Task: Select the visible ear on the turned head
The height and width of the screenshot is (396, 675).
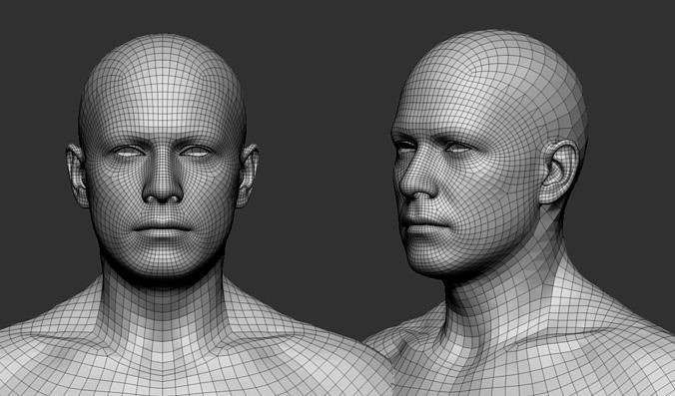Action: 559,172
